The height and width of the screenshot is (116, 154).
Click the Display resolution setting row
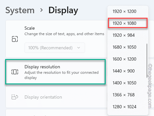[x=55, y=72]
